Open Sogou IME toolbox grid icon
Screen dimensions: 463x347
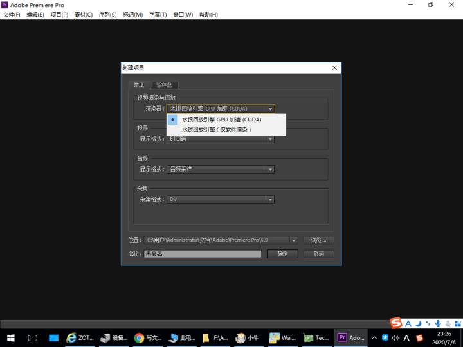pos(458,324)
